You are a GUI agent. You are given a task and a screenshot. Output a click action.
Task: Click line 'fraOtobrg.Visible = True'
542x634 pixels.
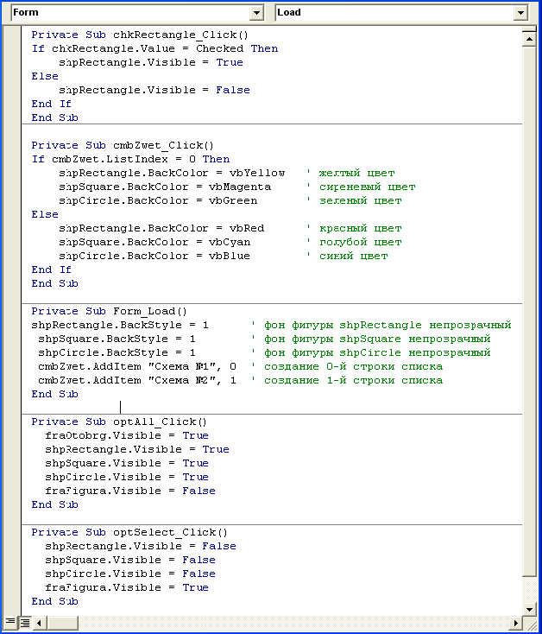point(127,435)
